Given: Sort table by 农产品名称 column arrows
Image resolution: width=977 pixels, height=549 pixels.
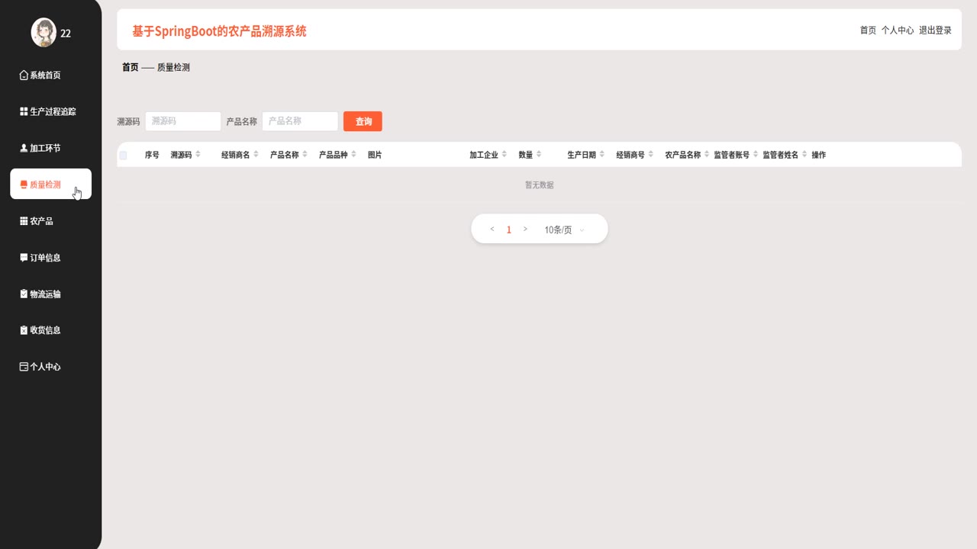Looking at the screenshot, I should click(707, 155).
